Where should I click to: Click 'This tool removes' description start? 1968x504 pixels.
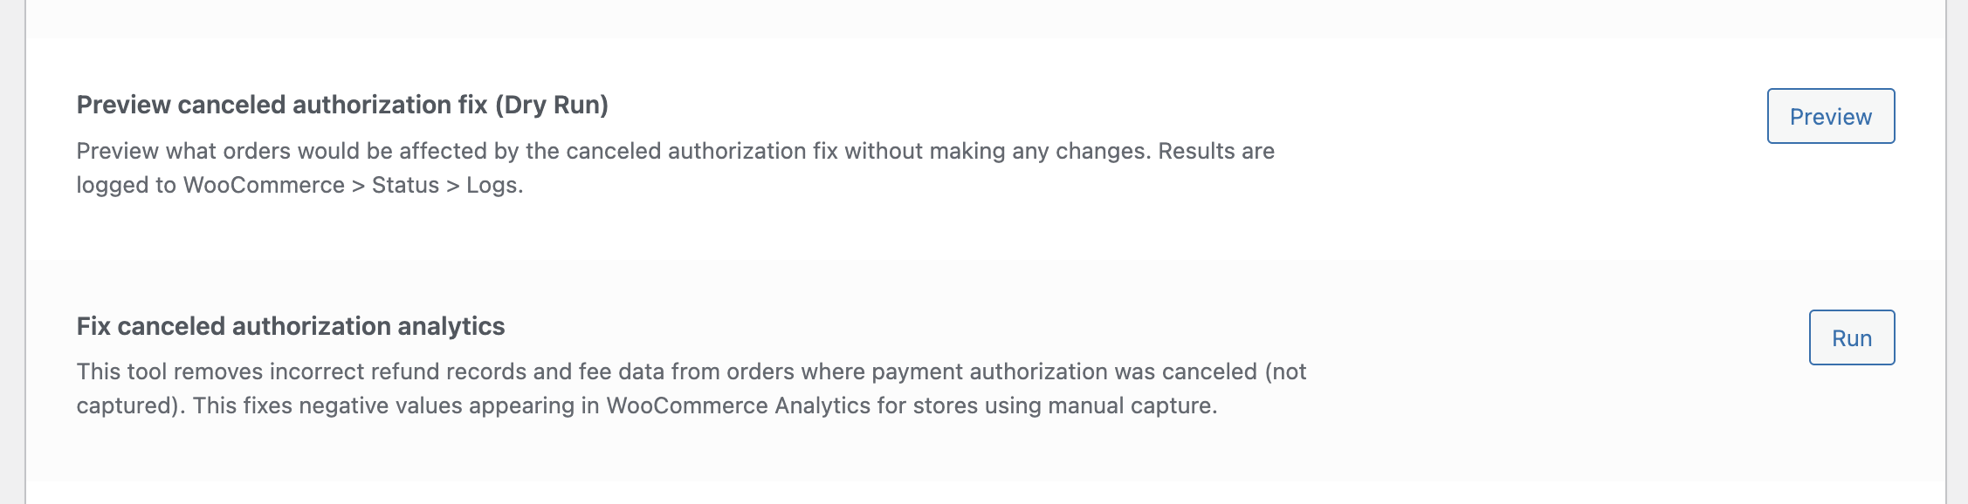tap(169, 371)
